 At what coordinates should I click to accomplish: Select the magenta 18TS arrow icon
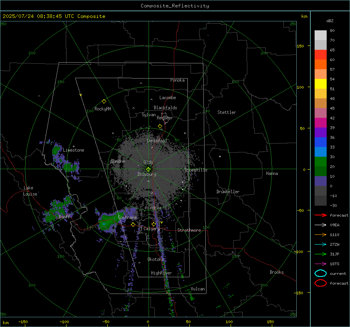pos(320,264)
